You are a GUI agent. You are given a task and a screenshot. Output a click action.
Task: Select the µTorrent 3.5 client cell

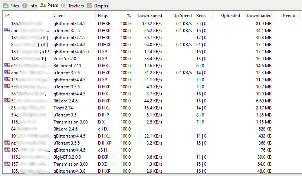click(x=65, y=115)
